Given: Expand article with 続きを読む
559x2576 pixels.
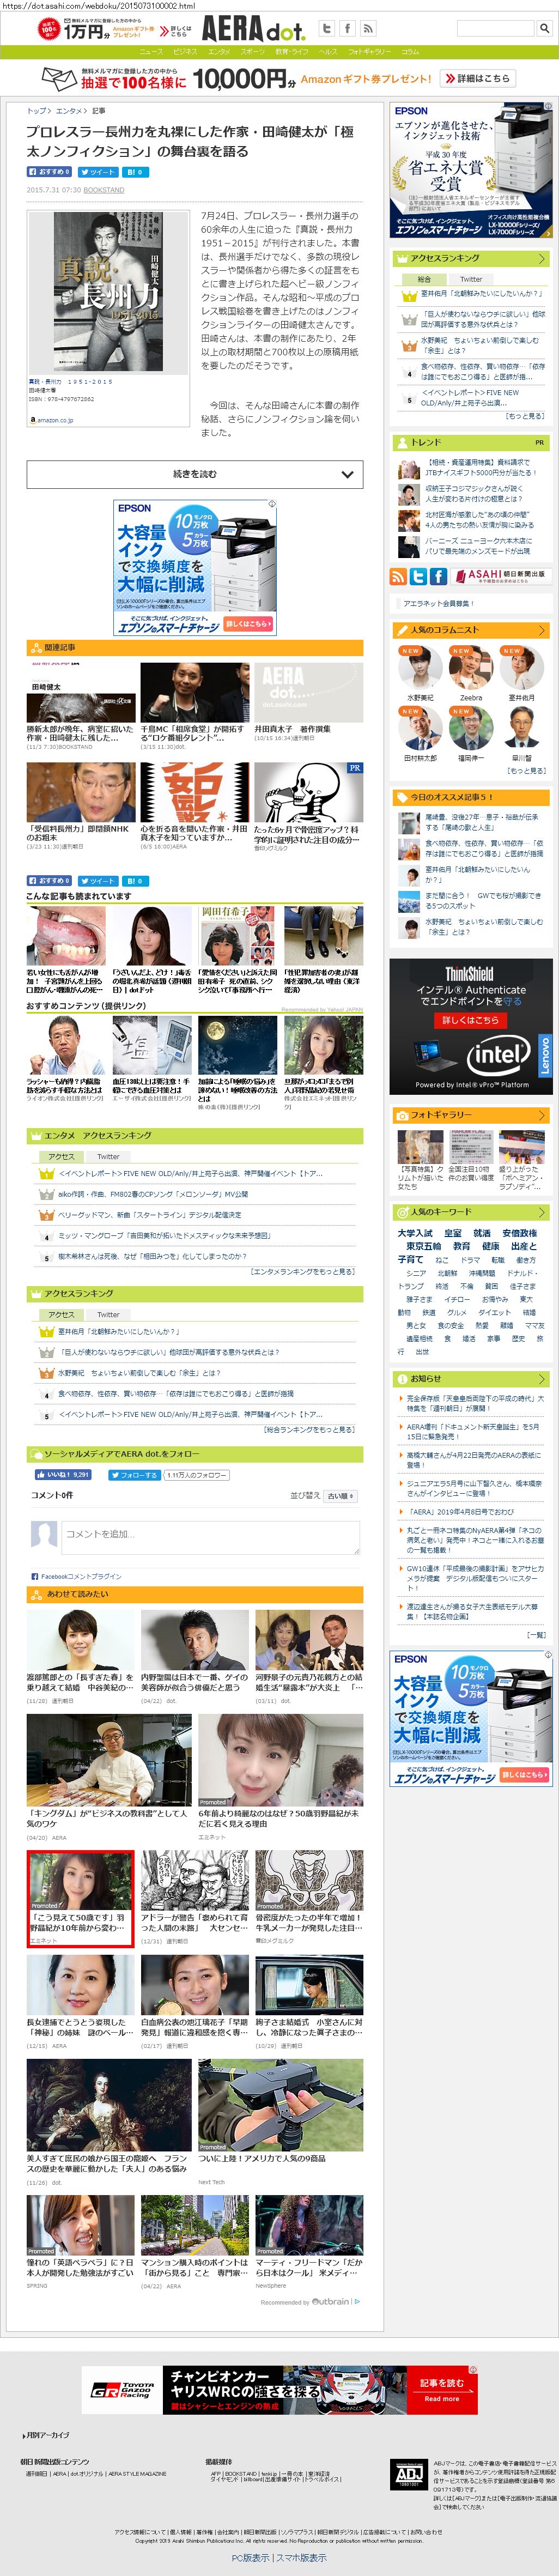Looking at the screenshot, I should [x=194, y=474].
